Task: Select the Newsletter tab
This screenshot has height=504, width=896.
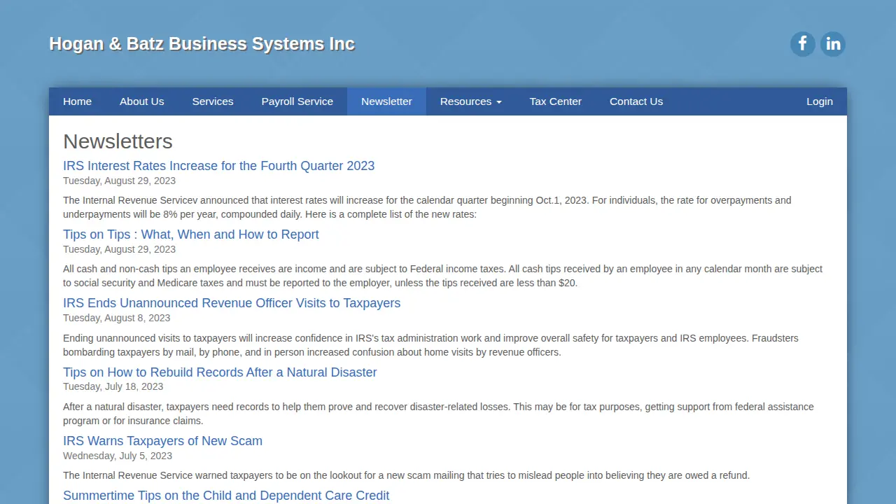Action: pyautogui.click(x=386, y=101)
